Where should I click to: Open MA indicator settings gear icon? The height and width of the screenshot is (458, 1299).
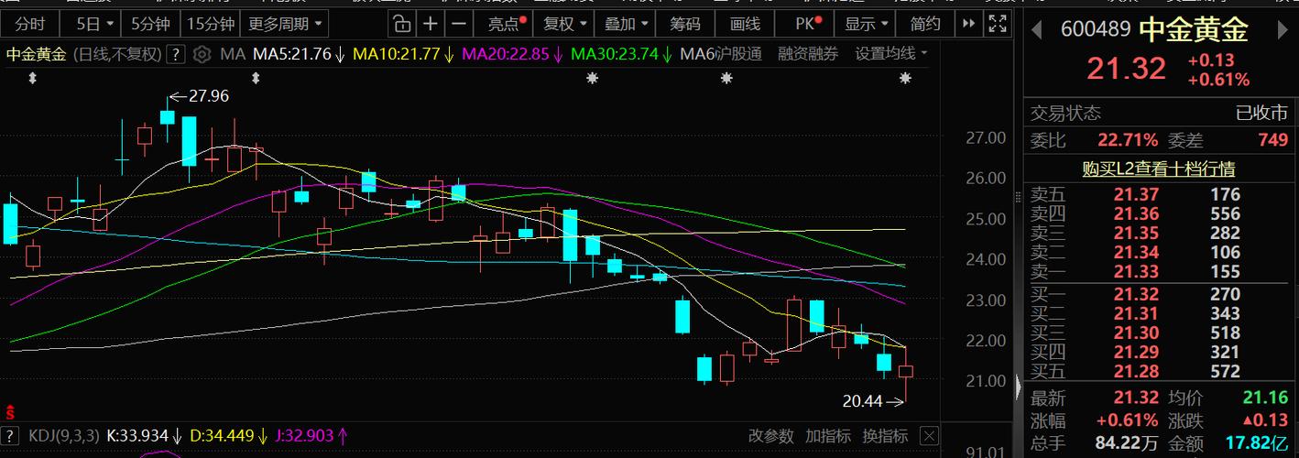[202, 54]
